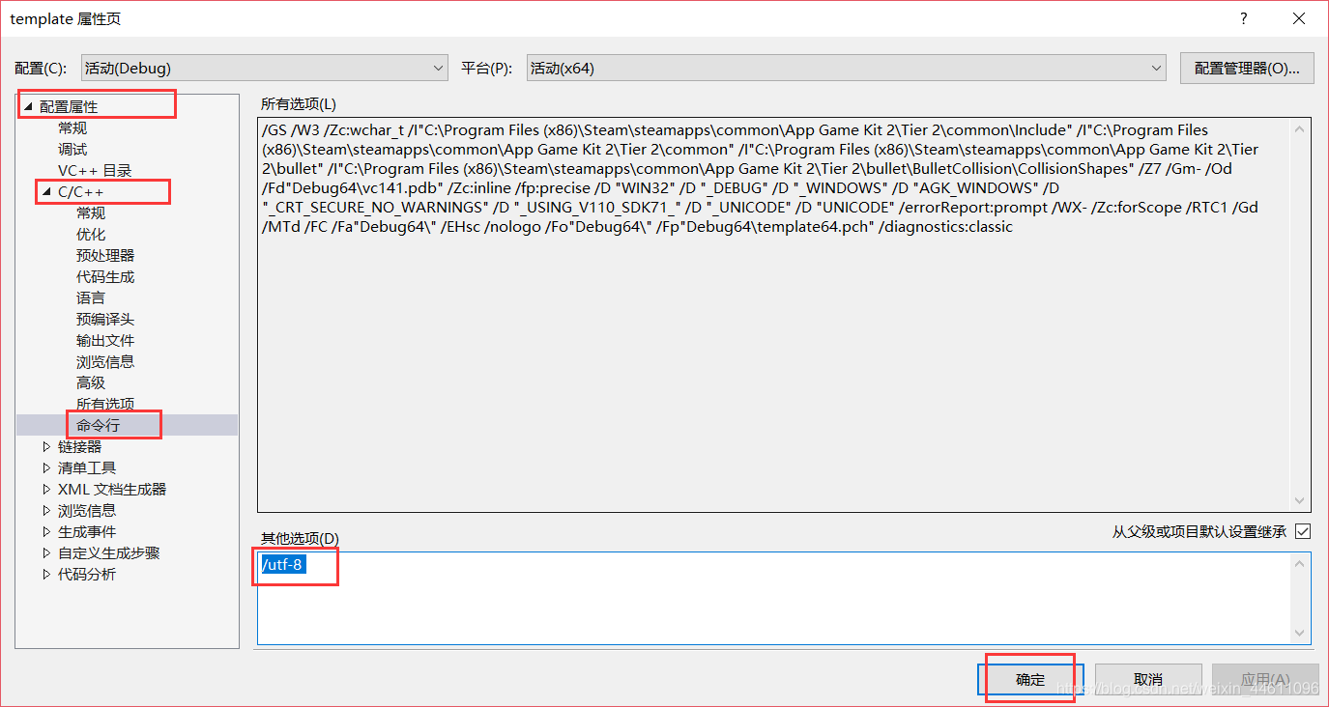Open the 平台(P) dropdown showing 活动(x64)

click(847, 68)
